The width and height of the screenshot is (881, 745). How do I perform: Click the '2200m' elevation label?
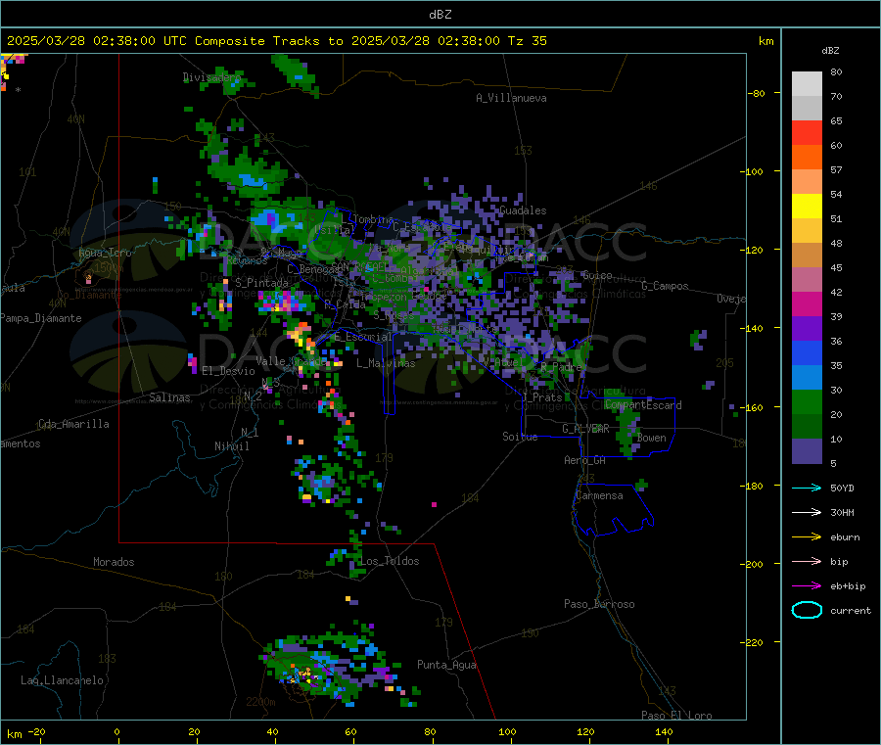260,702
